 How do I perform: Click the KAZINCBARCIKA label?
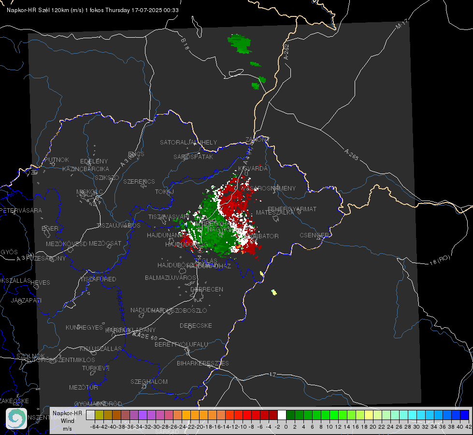(x=86, y=169)
